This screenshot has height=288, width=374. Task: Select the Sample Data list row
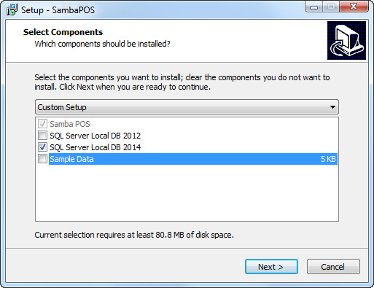click(193, 159)
